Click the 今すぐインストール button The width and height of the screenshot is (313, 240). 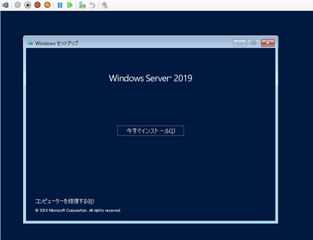pyautogui.click(x=151, y=131)
